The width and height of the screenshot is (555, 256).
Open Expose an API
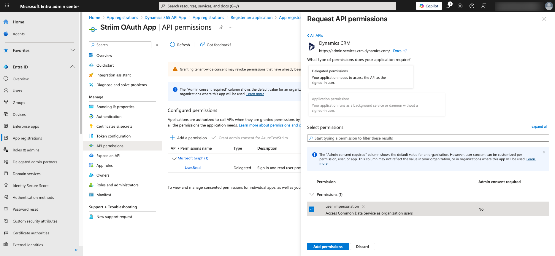point(108,156)
